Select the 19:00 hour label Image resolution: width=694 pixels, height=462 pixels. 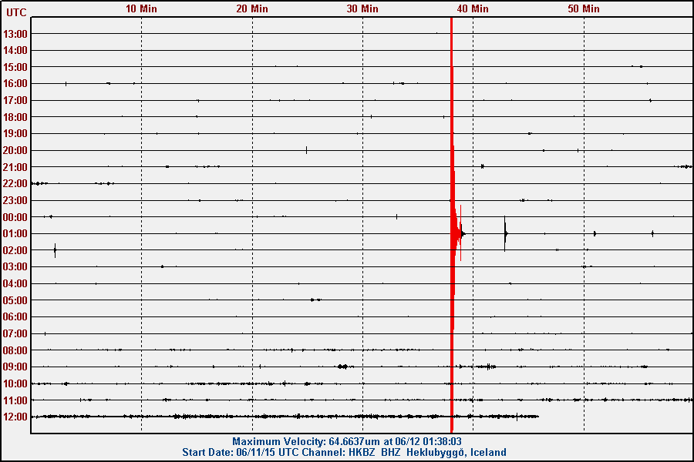pyautogui.click(x=15, y=133)
